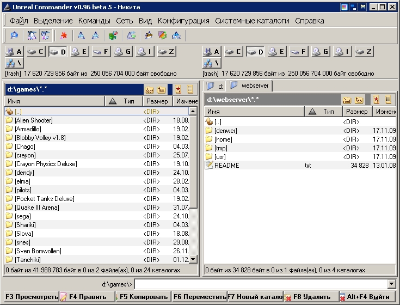400x305 pixels.
Task: Click the green and red folders toolbar icon
Action: click(113, 35)
